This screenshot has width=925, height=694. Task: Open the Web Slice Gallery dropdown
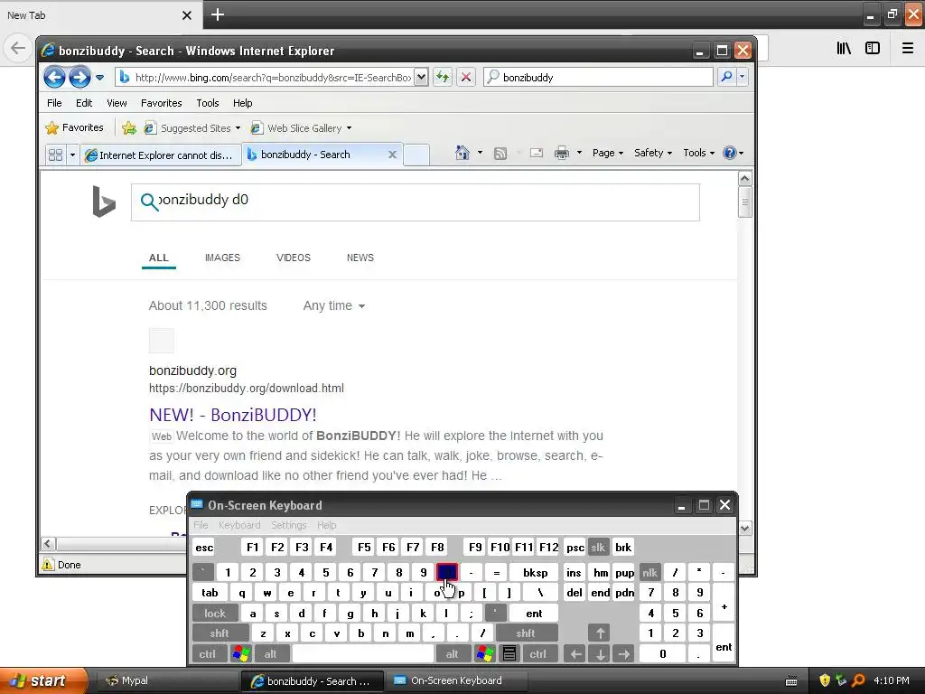pyautogui.click(x=302, y=128)
